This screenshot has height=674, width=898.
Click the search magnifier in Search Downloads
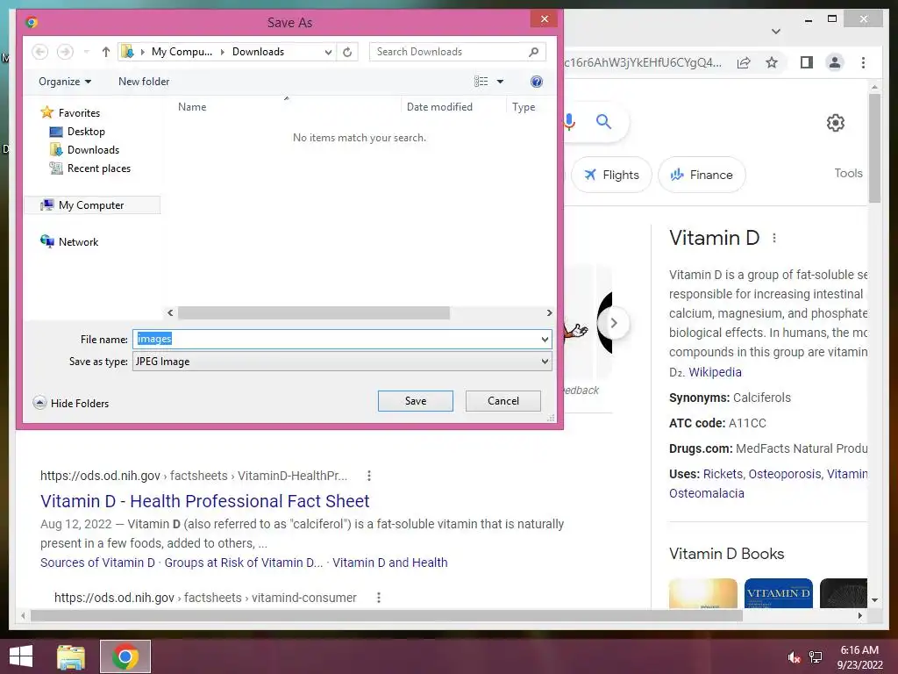(534, 52)
